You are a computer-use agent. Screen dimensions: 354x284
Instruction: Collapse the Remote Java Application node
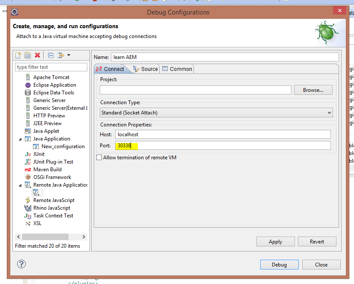tap(20, 184)
